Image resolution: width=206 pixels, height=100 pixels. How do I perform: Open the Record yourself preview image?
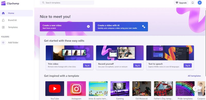(x=120, y=53)
